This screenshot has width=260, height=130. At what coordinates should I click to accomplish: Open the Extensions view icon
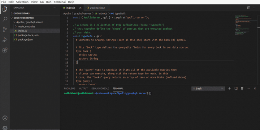[5, 50]
